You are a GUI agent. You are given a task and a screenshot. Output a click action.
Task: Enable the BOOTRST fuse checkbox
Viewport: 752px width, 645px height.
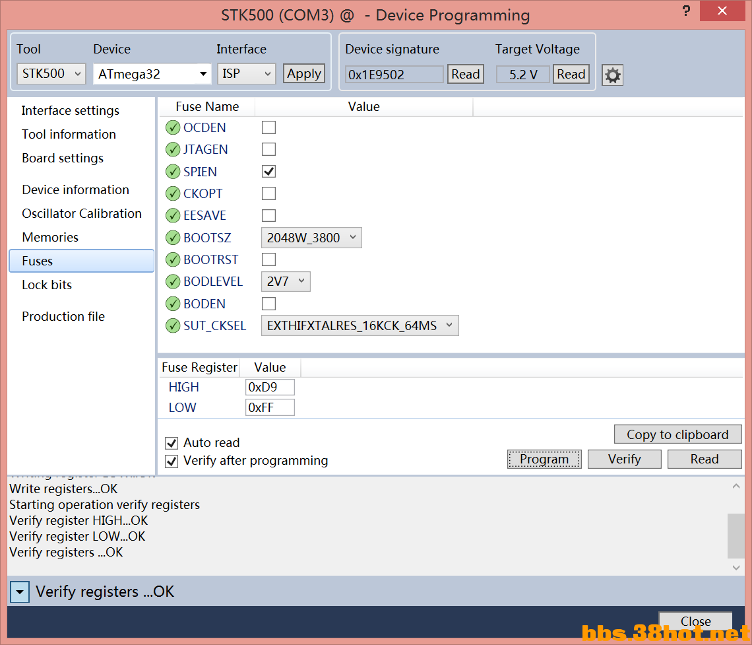(268, 259)
